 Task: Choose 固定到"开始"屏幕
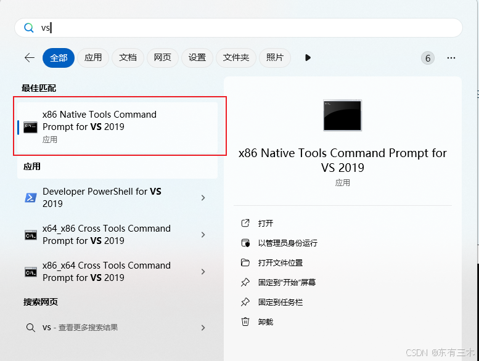click(287, 283)
